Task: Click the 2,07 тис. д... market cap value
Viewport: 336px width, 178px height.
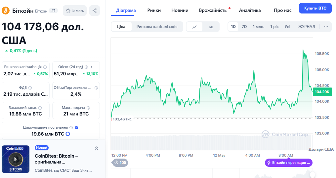Action: pyautogui.click(x=17, y=74)
